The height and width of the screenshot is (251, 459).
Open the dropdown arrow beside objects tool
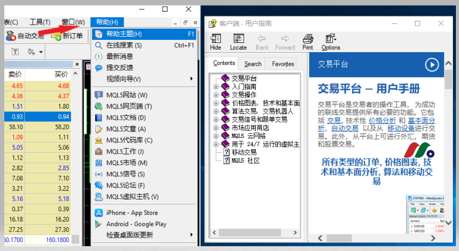[41, 52]
